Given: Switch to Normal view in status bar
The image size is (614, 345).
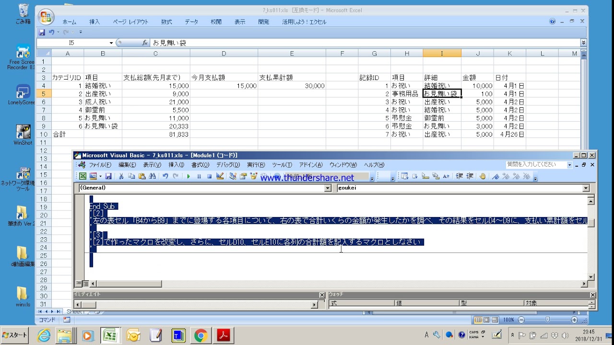Looking at the screenshot, I should (478, 320).
